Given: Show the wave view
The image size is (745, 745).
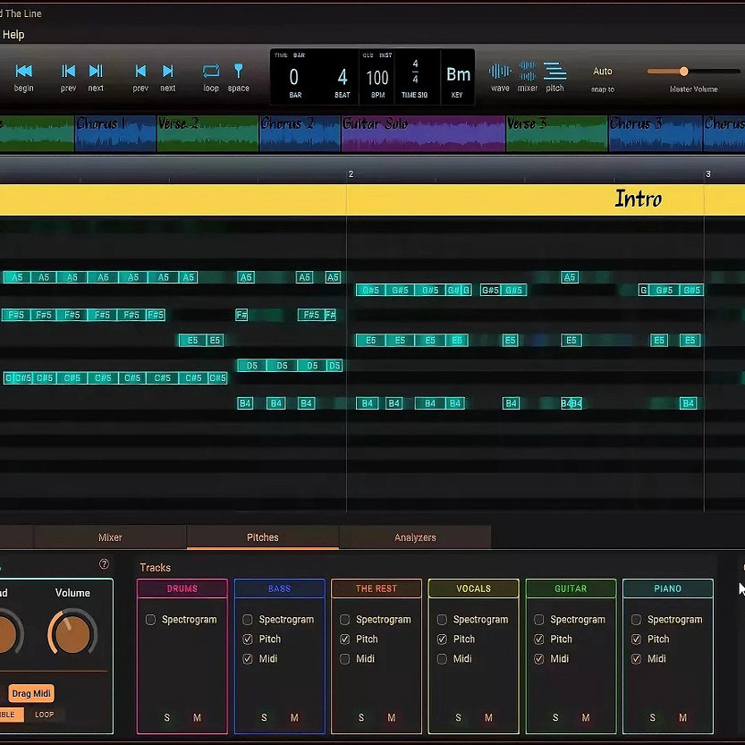Looking at the screenshot, I should [x=500, y=72].
